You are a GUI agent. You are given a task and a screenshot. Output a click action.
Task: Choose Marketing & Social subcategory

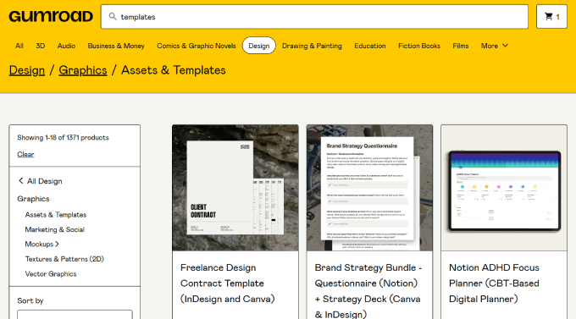pyautogui.click(x=55, y=229)
